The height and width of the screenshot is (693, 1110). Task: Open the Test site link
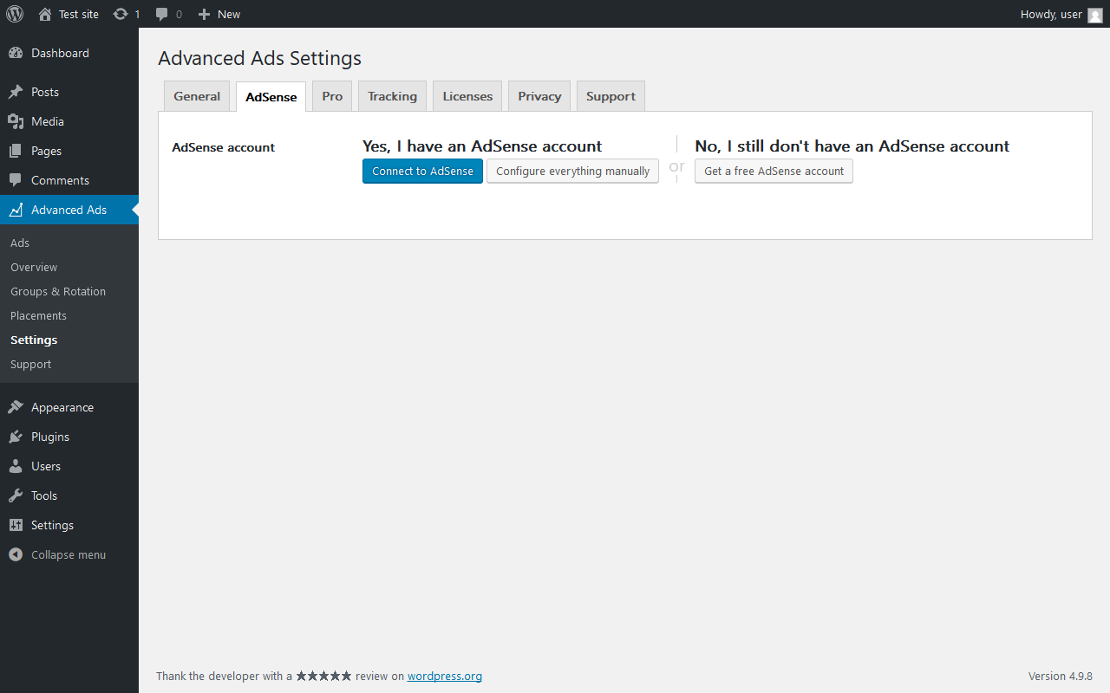[x=69, y=14]
